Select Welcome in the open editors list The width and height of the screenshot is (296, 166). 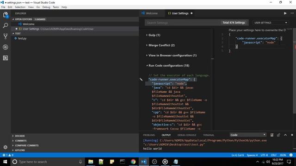[x=29, y=24]
